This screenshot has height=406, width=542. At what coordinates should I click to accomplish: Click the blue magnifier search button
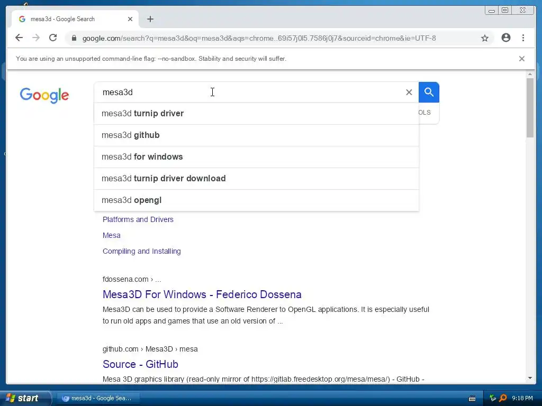pyautogui.click(x=429, y=92)
